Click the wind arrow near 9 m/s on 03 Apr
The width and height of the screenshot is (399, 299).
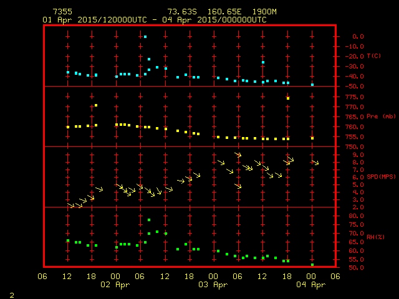click(238, 154)
